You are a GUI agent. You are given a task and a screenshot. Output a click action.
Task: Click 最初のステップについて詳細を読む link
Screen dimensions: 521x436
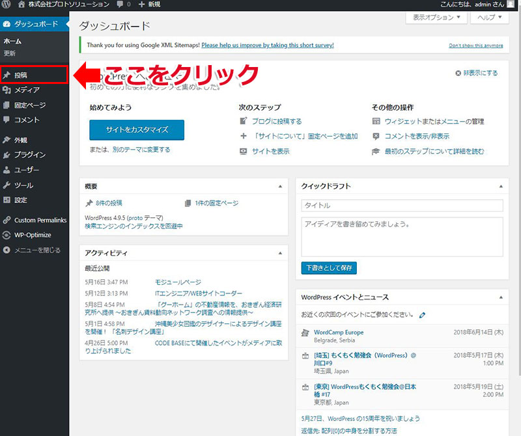[434, 152]
